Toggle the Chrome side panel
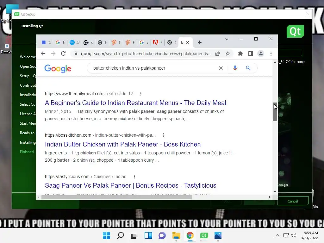 pos(251,53)
